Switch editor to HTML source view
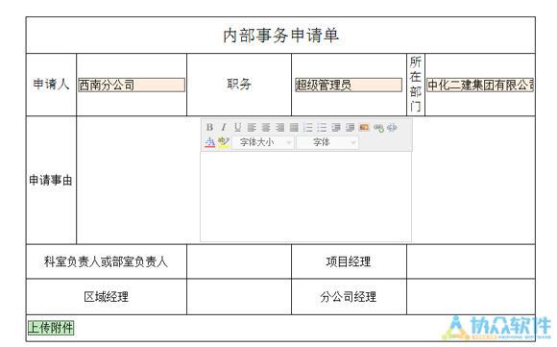 coord(392,127)
